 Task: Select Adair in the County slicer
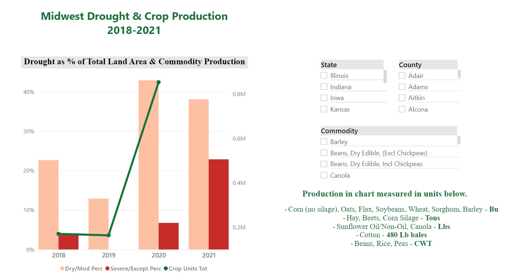click(402, 75)
